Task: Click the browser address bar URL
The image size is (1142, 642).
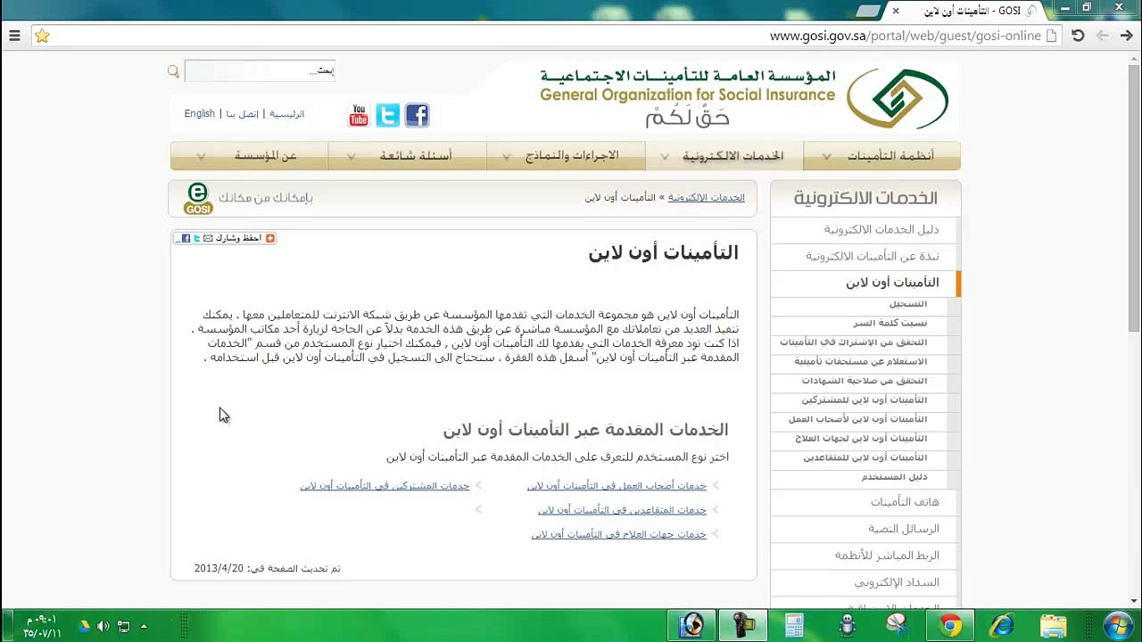Action: pos(905,36)
